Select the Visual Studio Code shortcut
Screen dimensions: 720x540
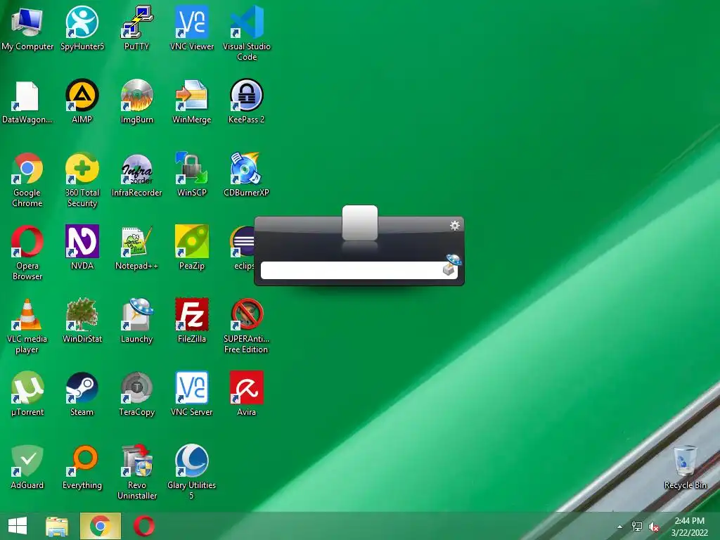[x=247, y=34]
